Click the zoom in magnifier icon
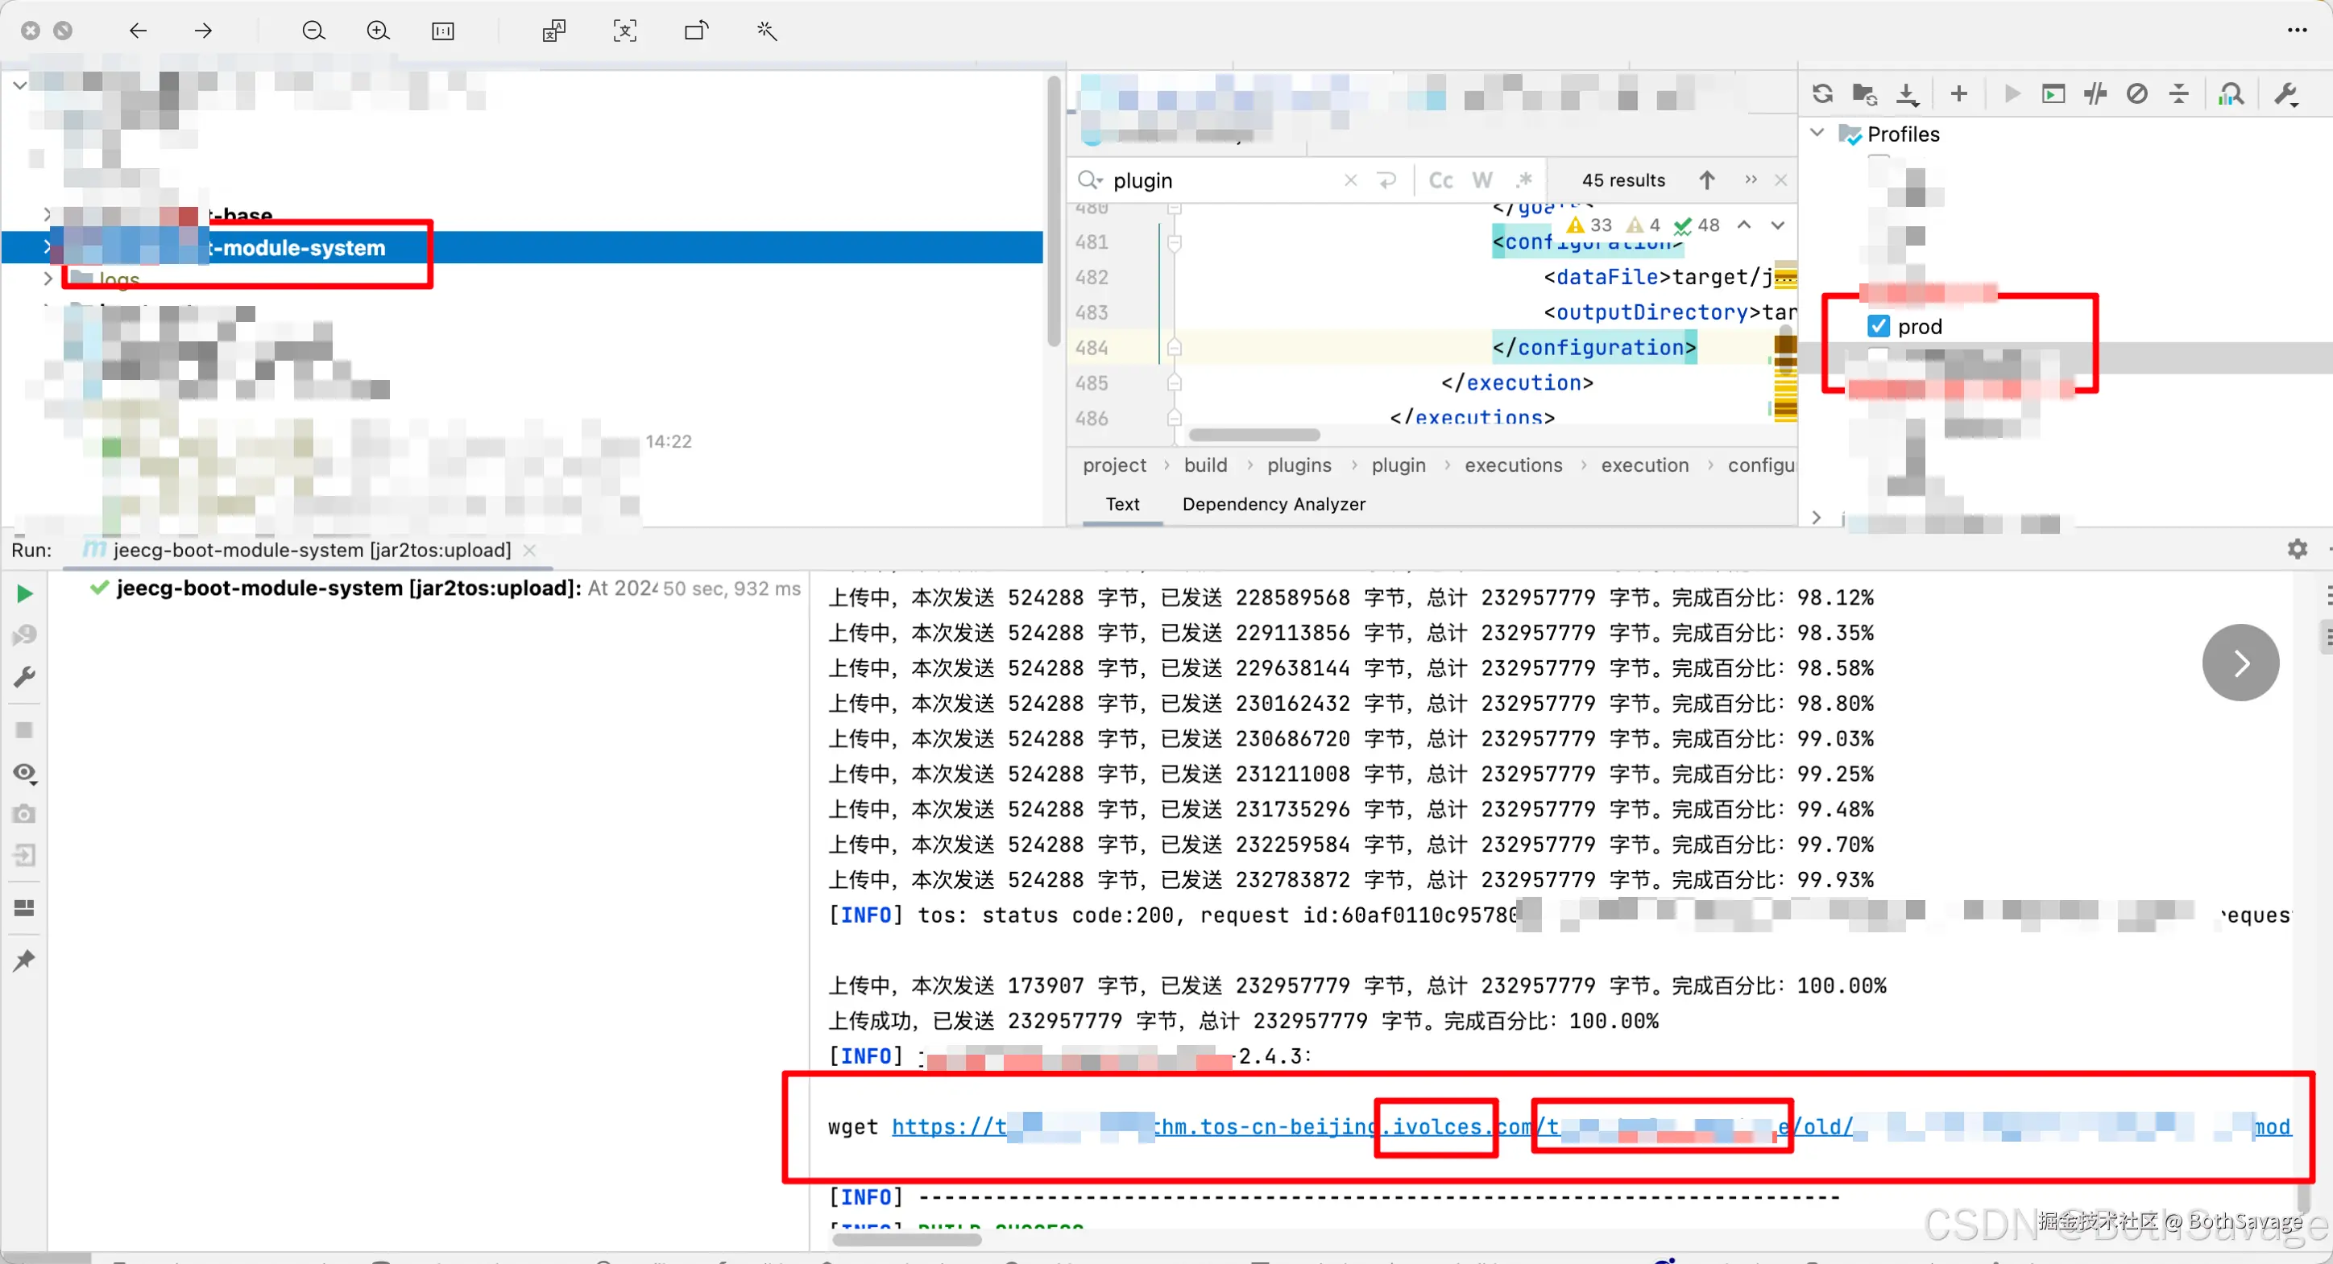Image resolution: width=2333 pixels, height=1264 pixels. (x=378, y=31)
